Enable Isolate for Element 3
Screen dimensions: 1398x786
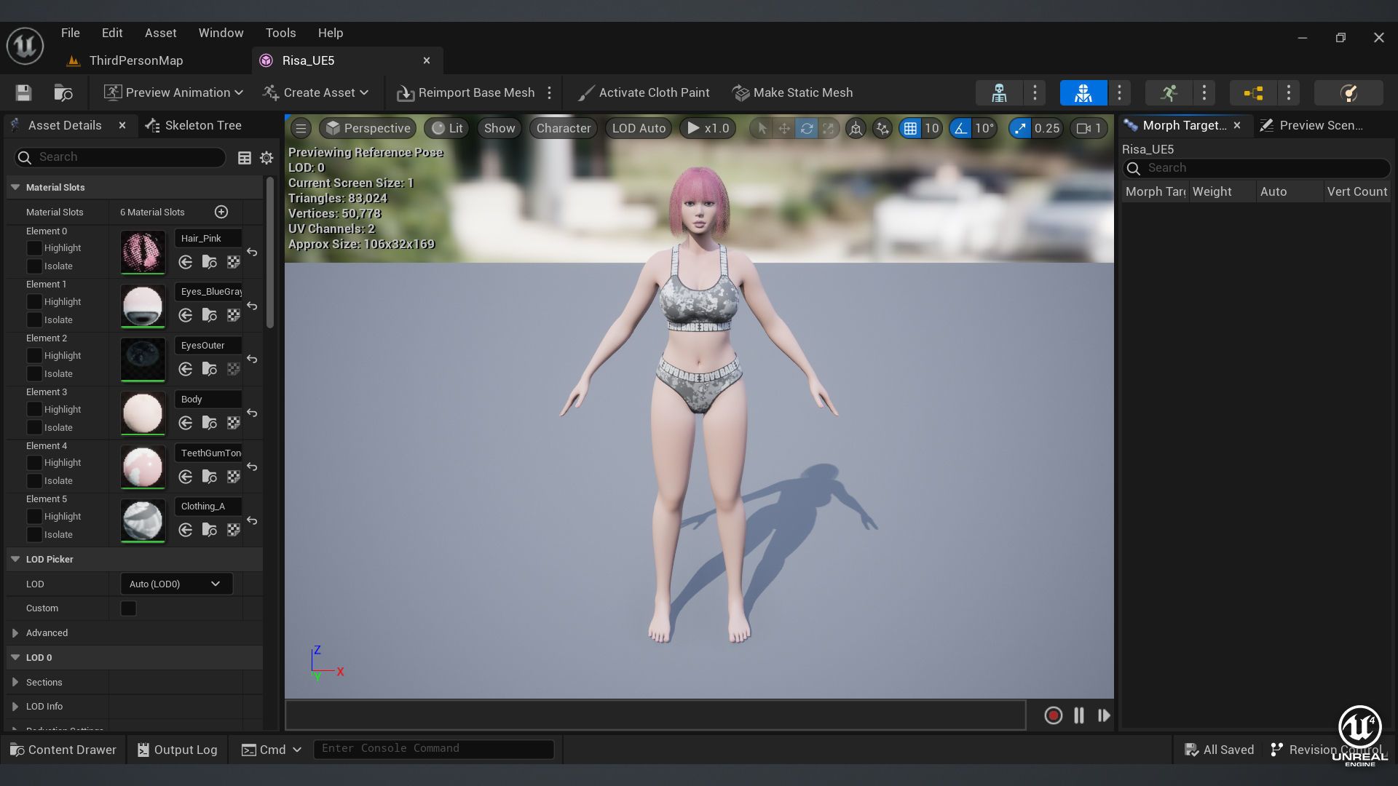click(34, 427)
